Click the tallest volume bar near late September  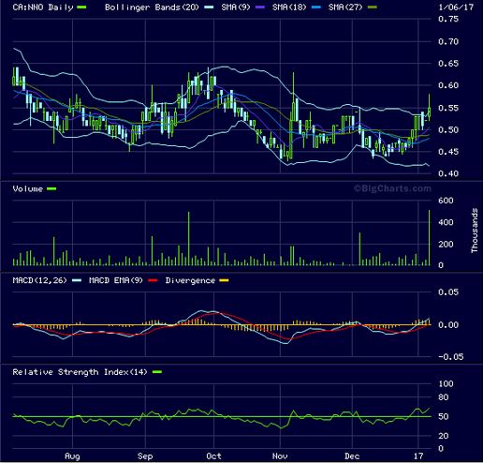tap(188, 239)
